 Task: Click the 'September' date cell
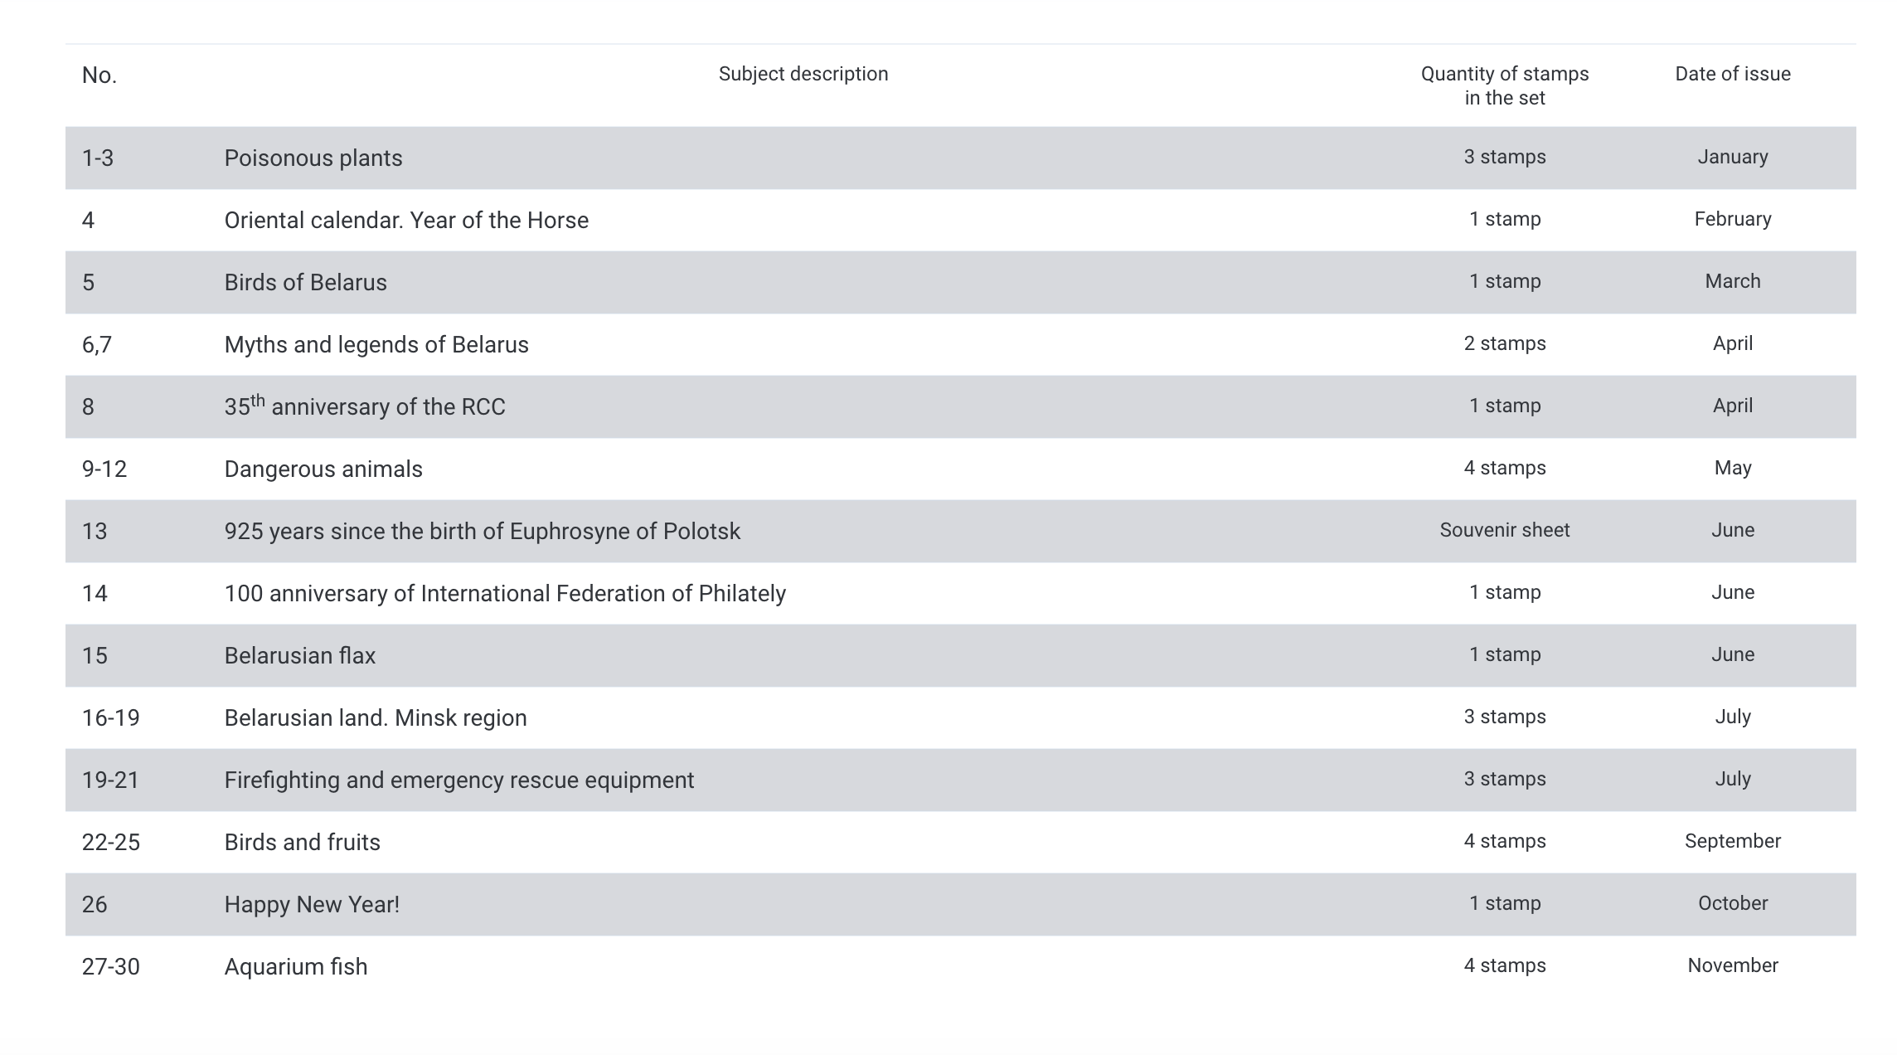pyautogui.click(x=1732, y=841)
